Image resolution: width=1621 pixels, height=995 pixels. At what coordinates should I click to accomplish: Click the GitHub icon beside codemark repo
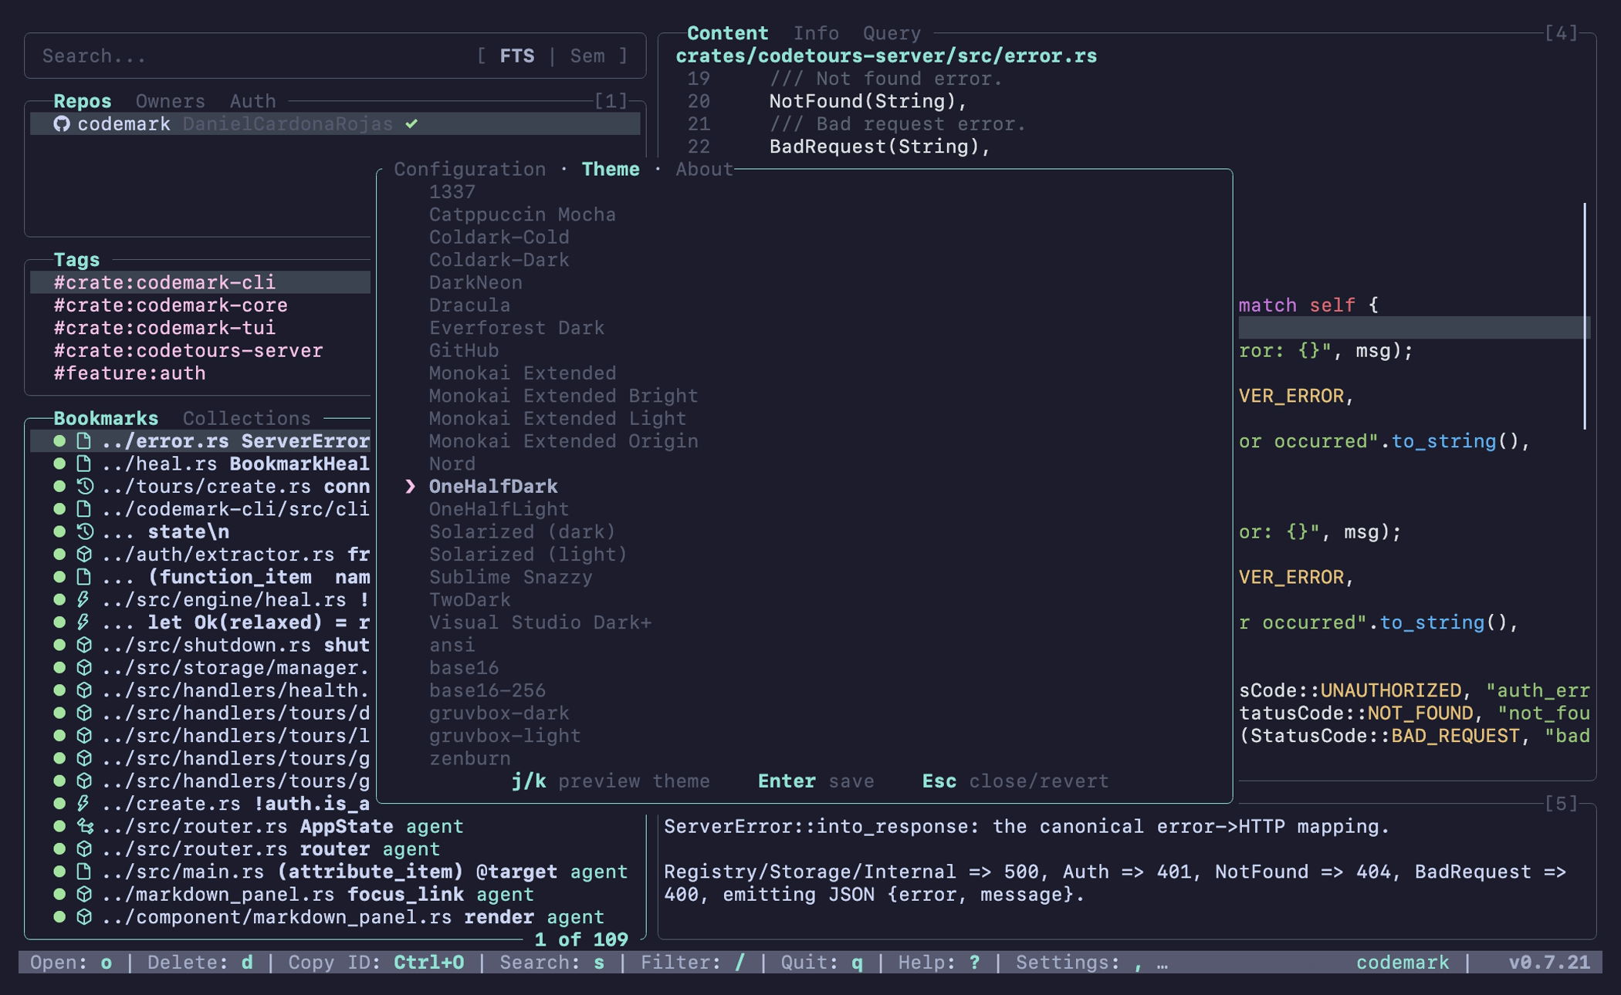pos(62,124)
